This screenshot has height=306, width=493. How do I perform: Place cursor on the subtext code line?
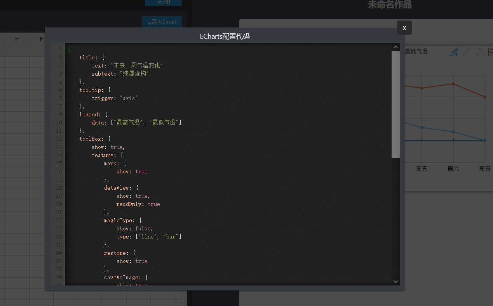120,74
